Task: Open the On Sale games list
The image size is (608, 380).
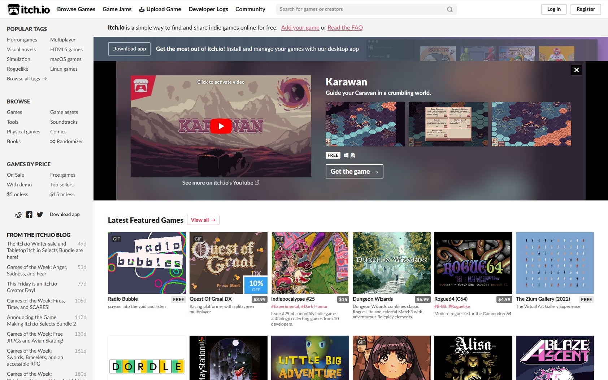Action: (x=16, y=175)
